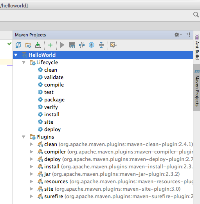Collapse the Plugins node
The height and width of the screenshot is (204, 200).
23,137
